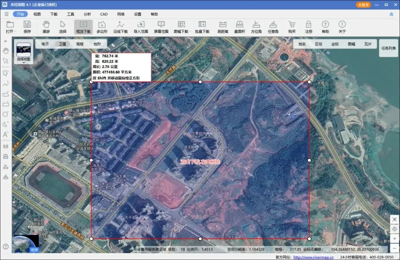Viewport: 400px width, 260px height.
Task: Toggle 瓦片 tile grid overlay
Action: pos(368,44)
